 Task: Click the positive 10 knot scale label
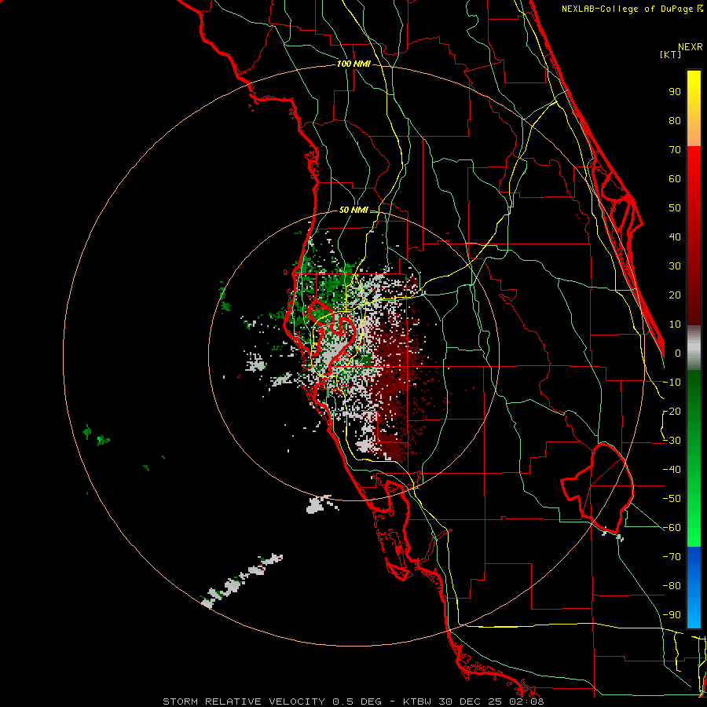pyautogui.click(x=675, y=324)
